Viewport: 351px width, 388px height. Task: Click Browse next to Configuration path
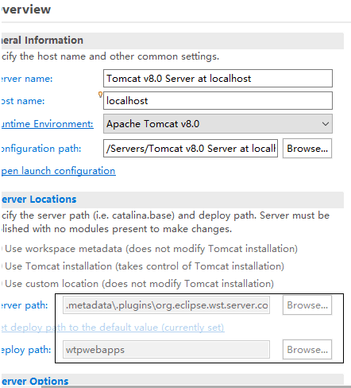[307, 149]
